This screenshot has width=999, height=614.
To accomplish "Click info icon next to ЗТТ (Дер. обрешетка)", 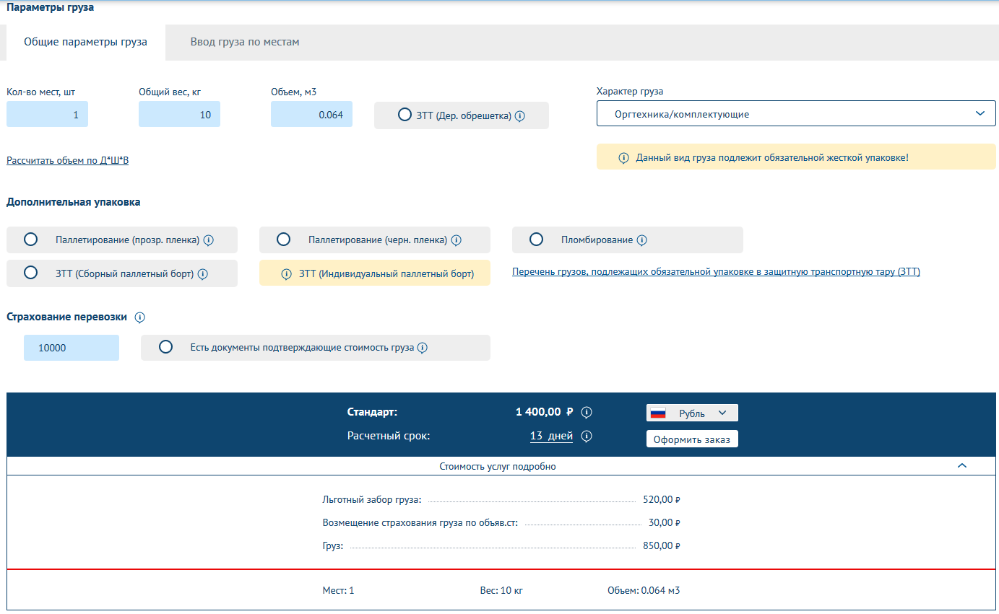I will (520, 115).
